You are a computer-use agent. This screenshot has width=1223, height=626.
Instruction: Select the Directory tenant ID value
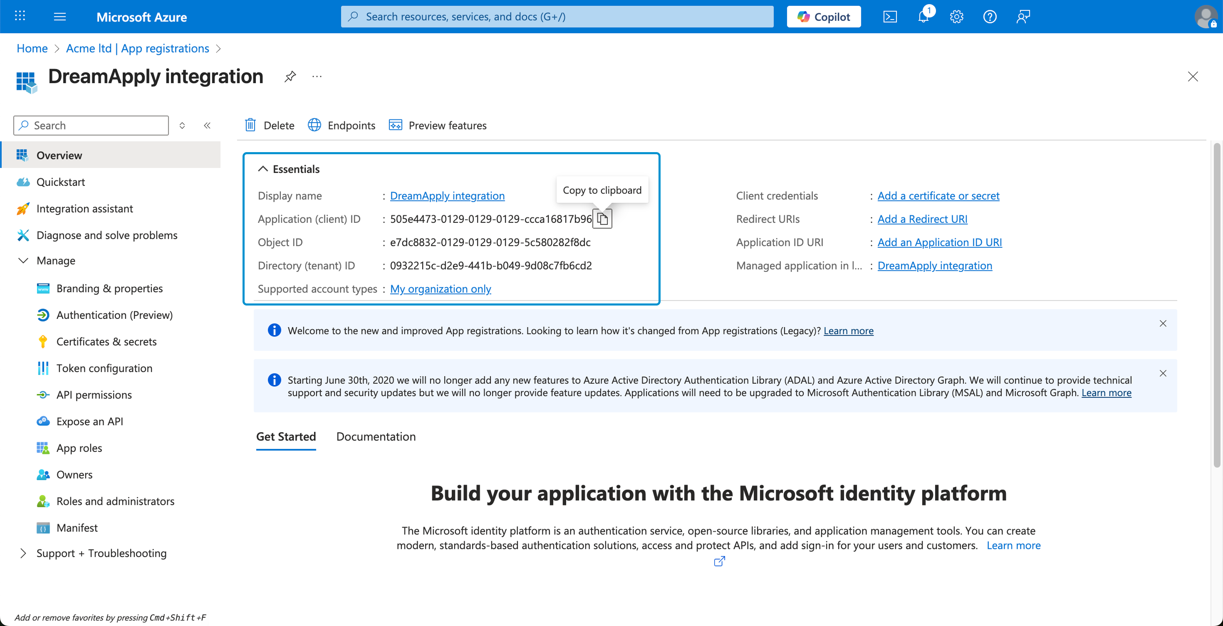coord(491,265)
